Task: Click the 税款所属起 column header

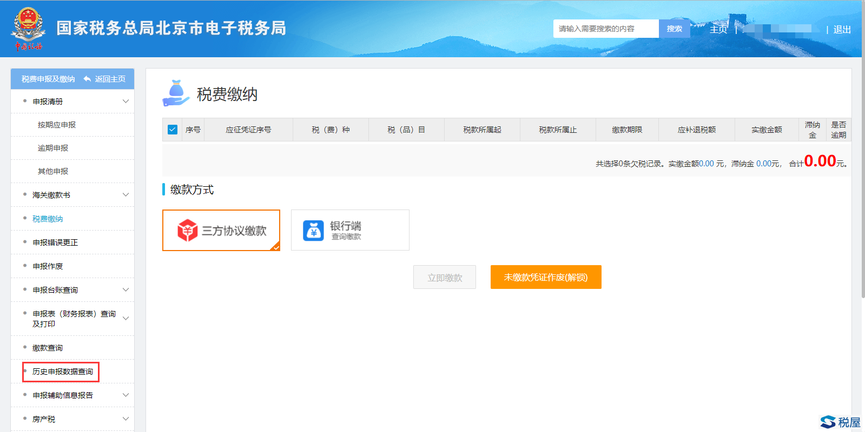Action: click(x=482, y=130)
